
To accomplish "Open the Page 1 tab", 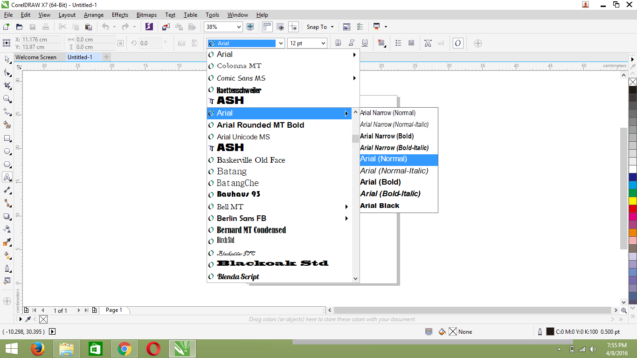I will pyautogui.click(x=114, y=310).
